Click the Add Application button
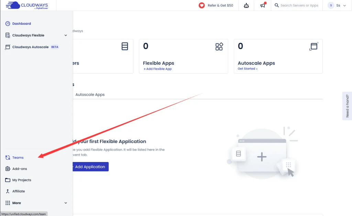The height and width of the screenshot is (216, 352). tap(90, 166)
